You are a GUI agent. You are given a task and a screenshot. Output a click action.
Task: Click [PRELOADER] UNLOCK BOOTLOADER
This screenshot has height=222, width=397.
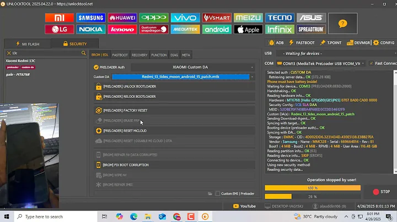pos(174,86)
